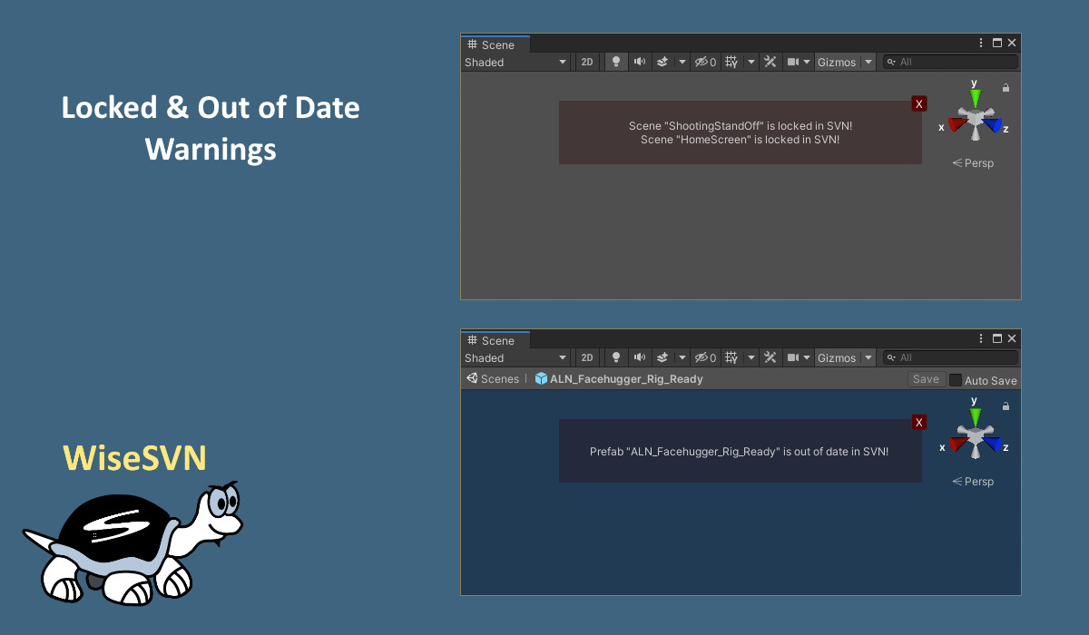Image resolution: width=1089 pixels, height=635 pixels.
Task: Mute scene audio in the upper Scene window
Action: 640,62
